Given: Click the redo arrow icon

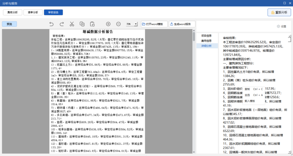Looking at the screenshot, I should [x=62, y=24].
